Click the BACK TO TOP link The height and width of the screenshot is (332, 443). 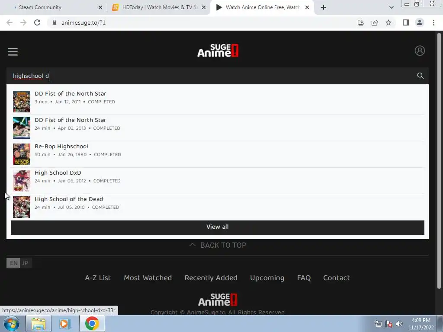click(x=218, y=245)
